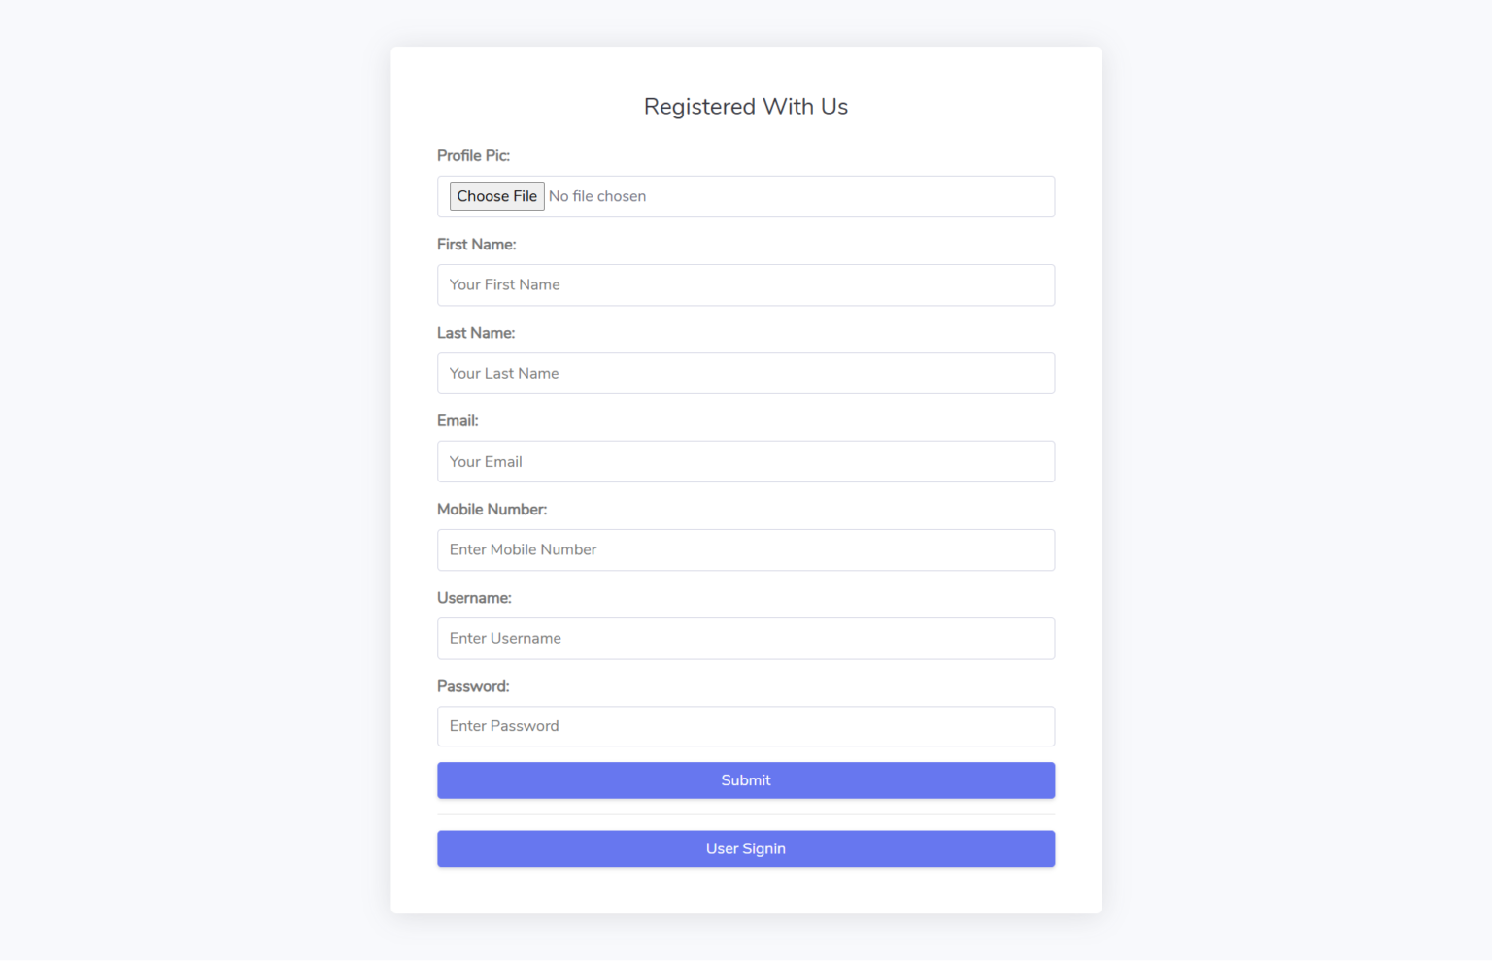Click into the Enter Password field
Image resolution: width=1492 pixels, height=961 pixels.
click(745, 726)
